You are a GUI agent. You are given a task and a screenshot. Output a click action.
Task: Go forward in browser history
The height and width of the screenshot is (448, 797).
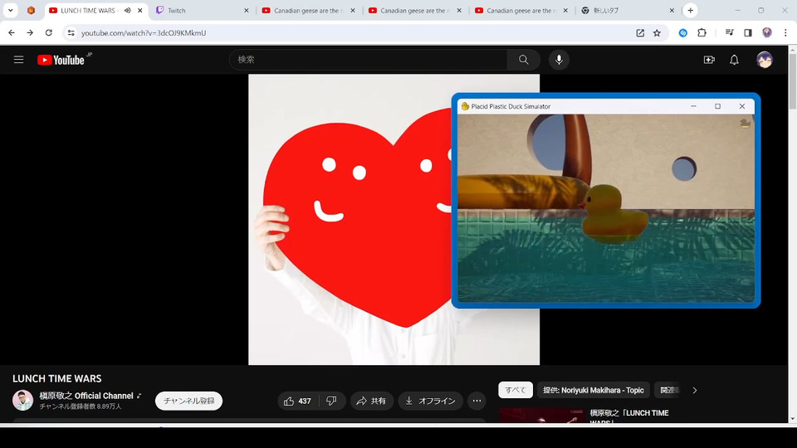pos(30,32)
